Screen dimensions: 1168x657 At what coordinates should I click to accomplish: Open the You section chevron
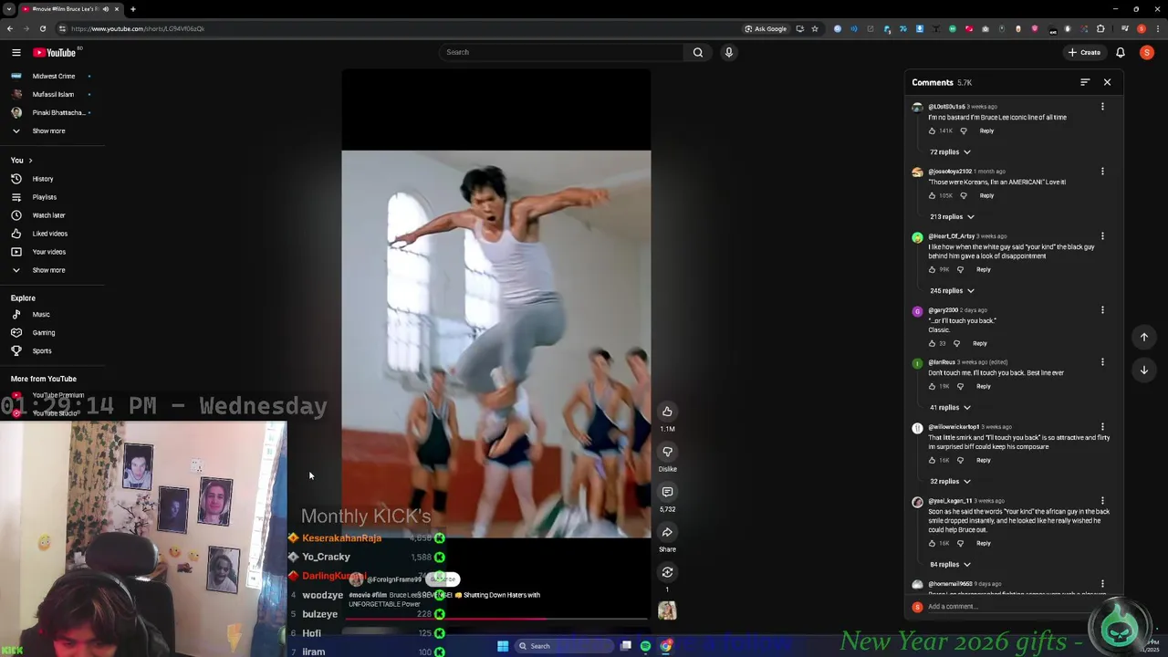[x=30, y=161]
